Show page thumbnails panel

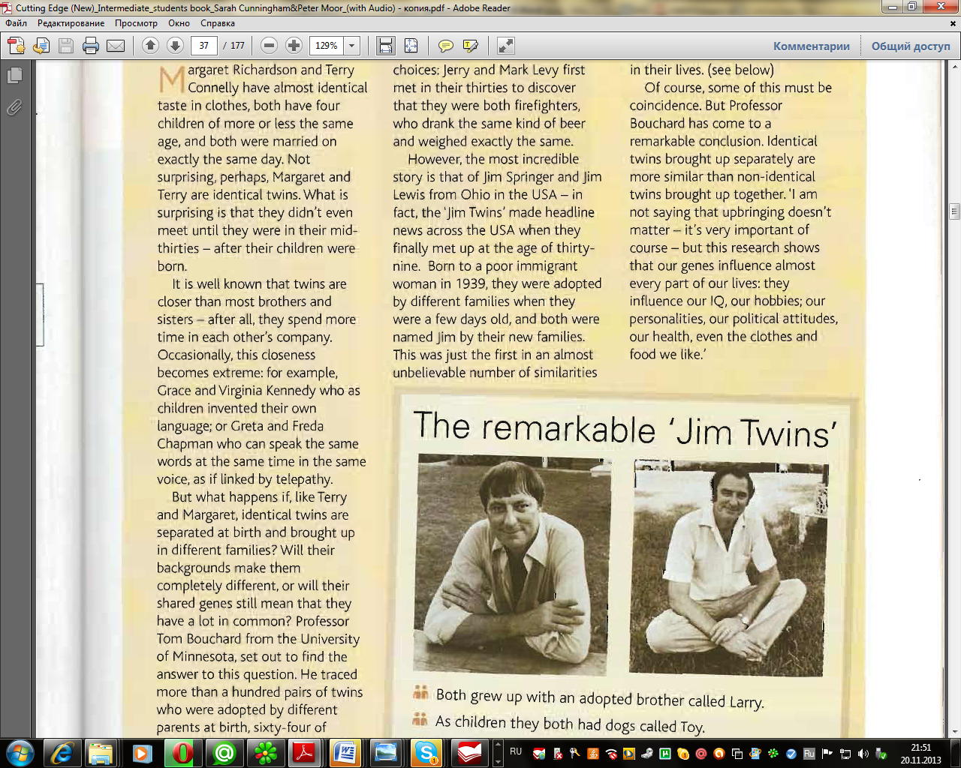pyautogui.click(x=14, y=76)
